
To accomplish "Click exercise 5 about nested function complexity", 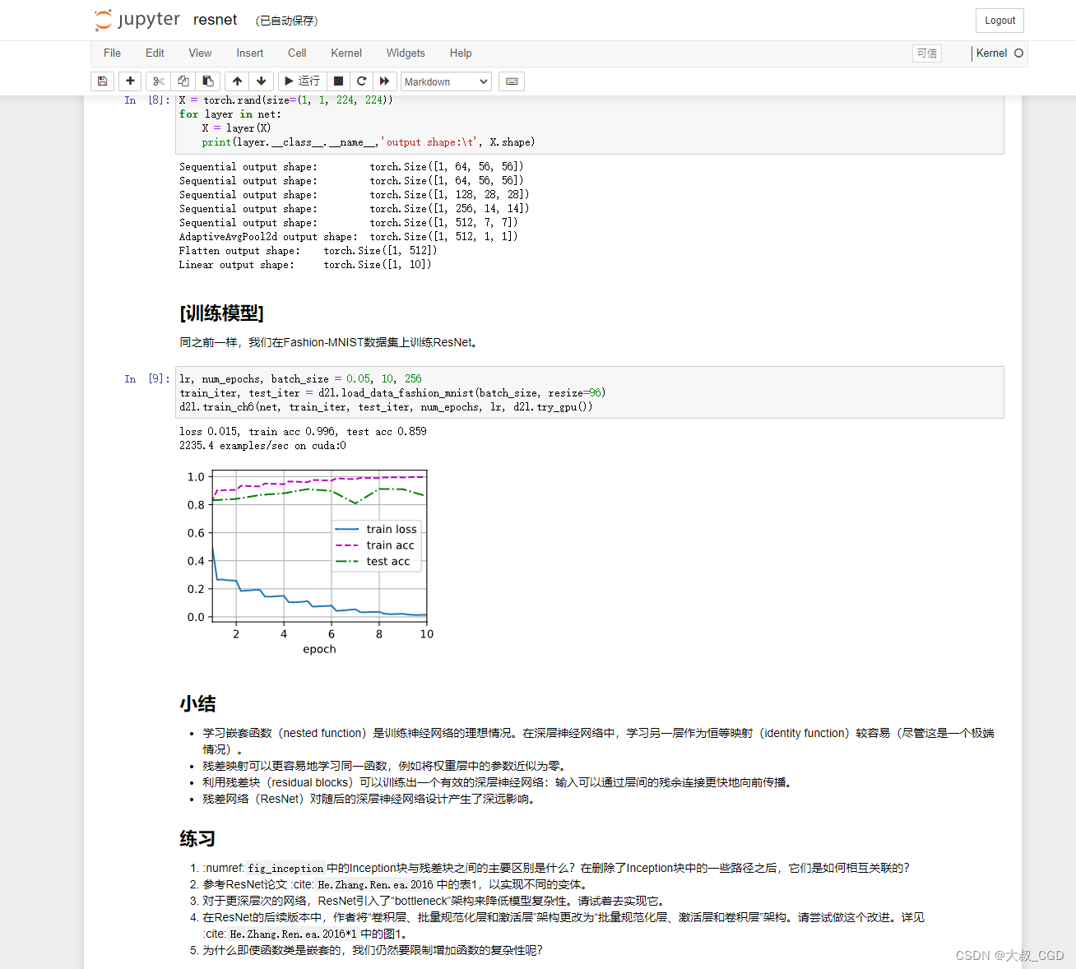I will 373,950.
